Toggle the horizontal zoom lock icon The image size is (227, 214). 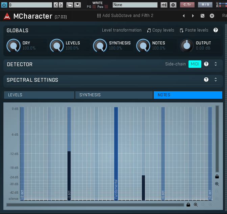(x=188, y=205)
